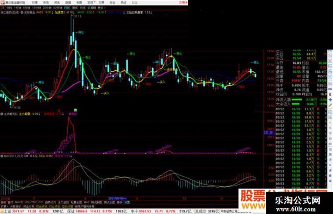This screenshot has width=333, height=214.
Task: Open the 新用户福利专享 link
Action: pos(84,206)
